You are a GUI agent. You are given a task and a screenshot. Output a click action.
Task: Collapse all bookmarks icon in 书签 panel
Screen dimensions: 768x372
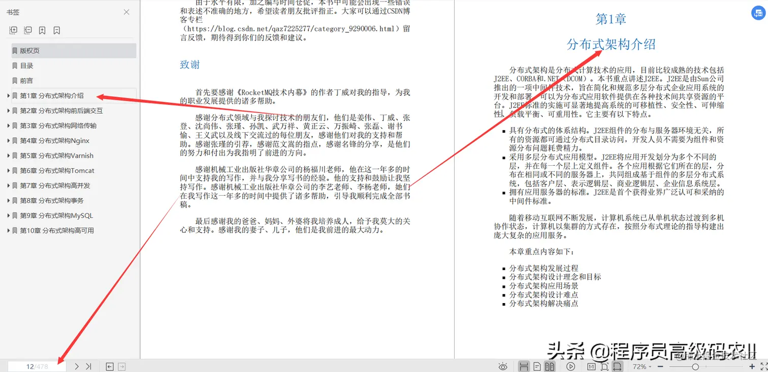pyautogui.click(x=28, y=30)
